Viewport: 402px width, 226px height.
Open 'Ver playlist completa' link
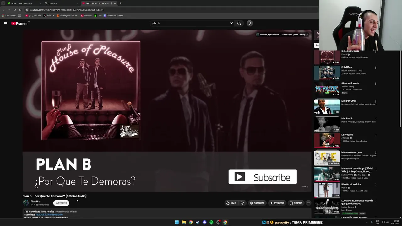pos(350,159)
